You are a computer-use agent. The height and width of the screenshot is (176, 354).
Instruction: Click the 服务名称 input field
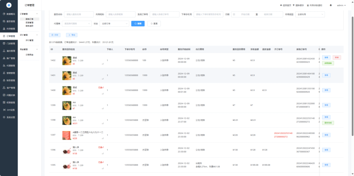tap(78, 14)
